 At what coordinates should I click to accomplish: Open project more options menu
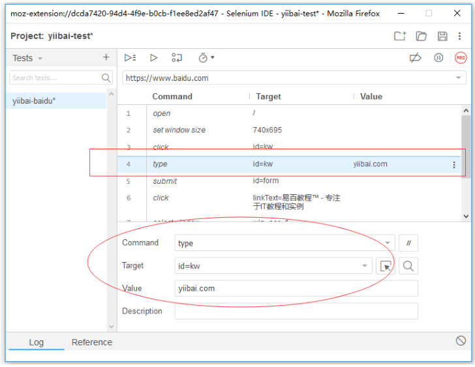coord(459,36)
